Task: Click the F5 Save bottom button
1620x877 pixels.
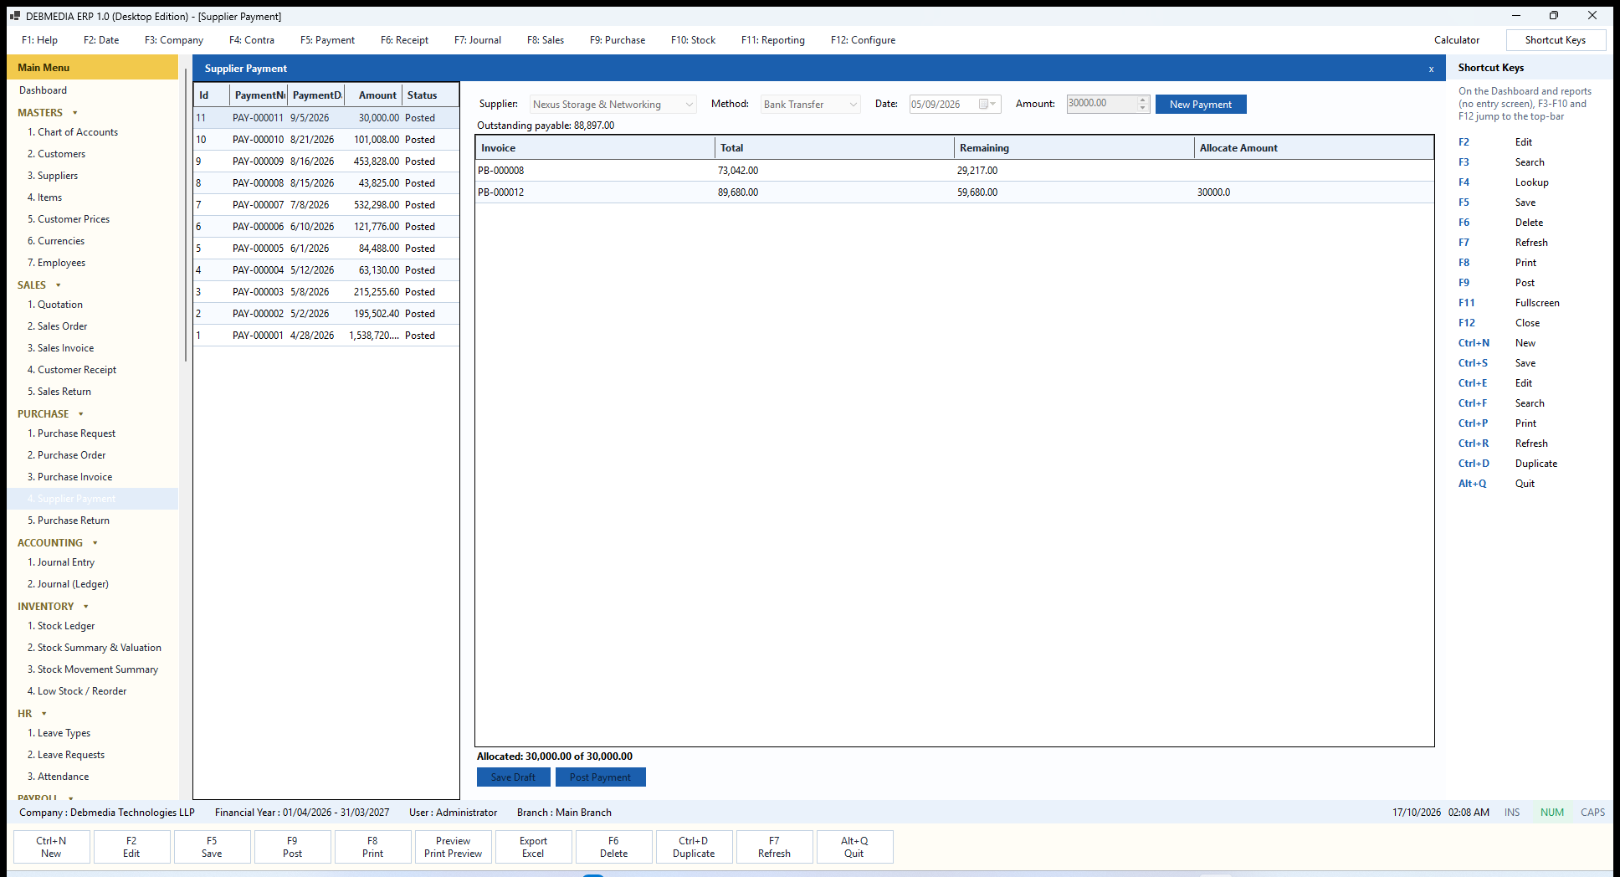Action: click(x=212, y=847)
